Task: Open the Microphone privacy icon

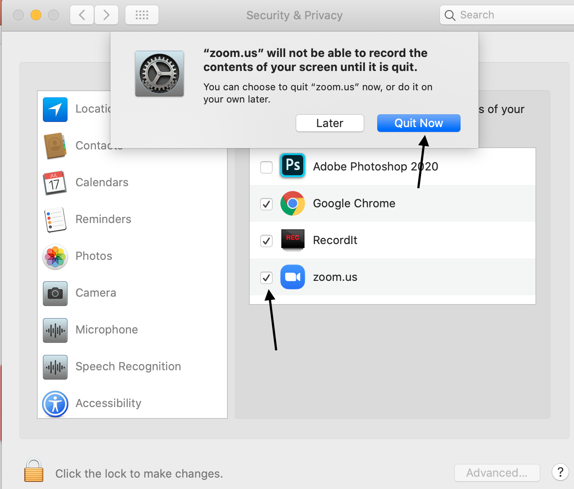Action: pos(55,330)
